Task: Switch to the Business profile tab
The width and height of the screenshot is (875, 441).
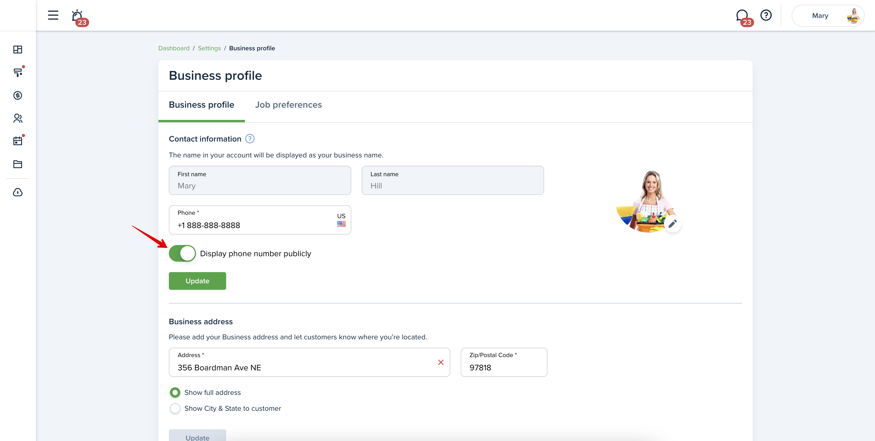Action: 201,105
